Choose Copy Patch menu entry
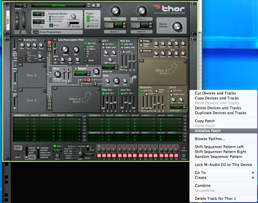Screen dimensions: 258x203 pyautogui.click(x=223, y=121)
